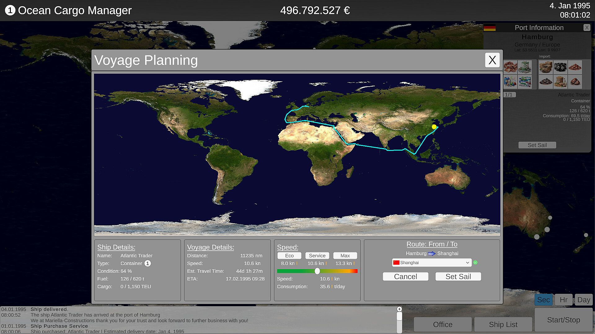Click the red ore pile import icon

[x=575, y=67]
